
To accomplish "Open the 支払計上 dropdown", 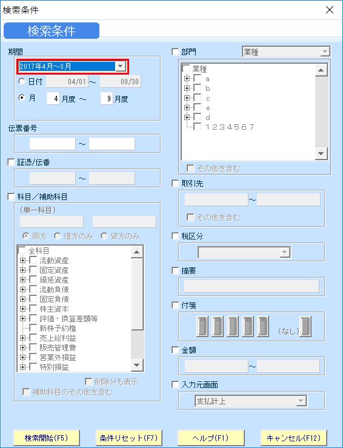I will [x=301, y=401].
